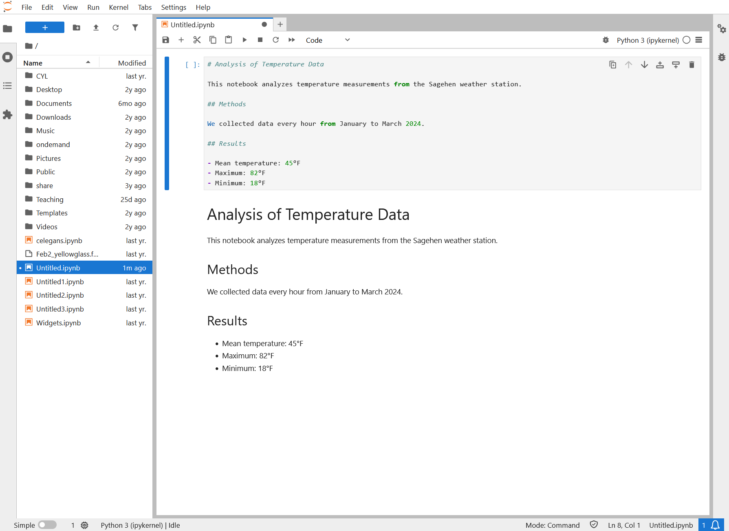729x531 pixels.
Task: Click the root folder breadcrumb icon
Action: (x=29, y=46)
